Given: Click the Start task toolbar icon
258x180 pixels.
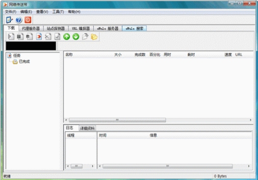Looking at the screenshot, I should pyautogui.click(x=11, y=36).
